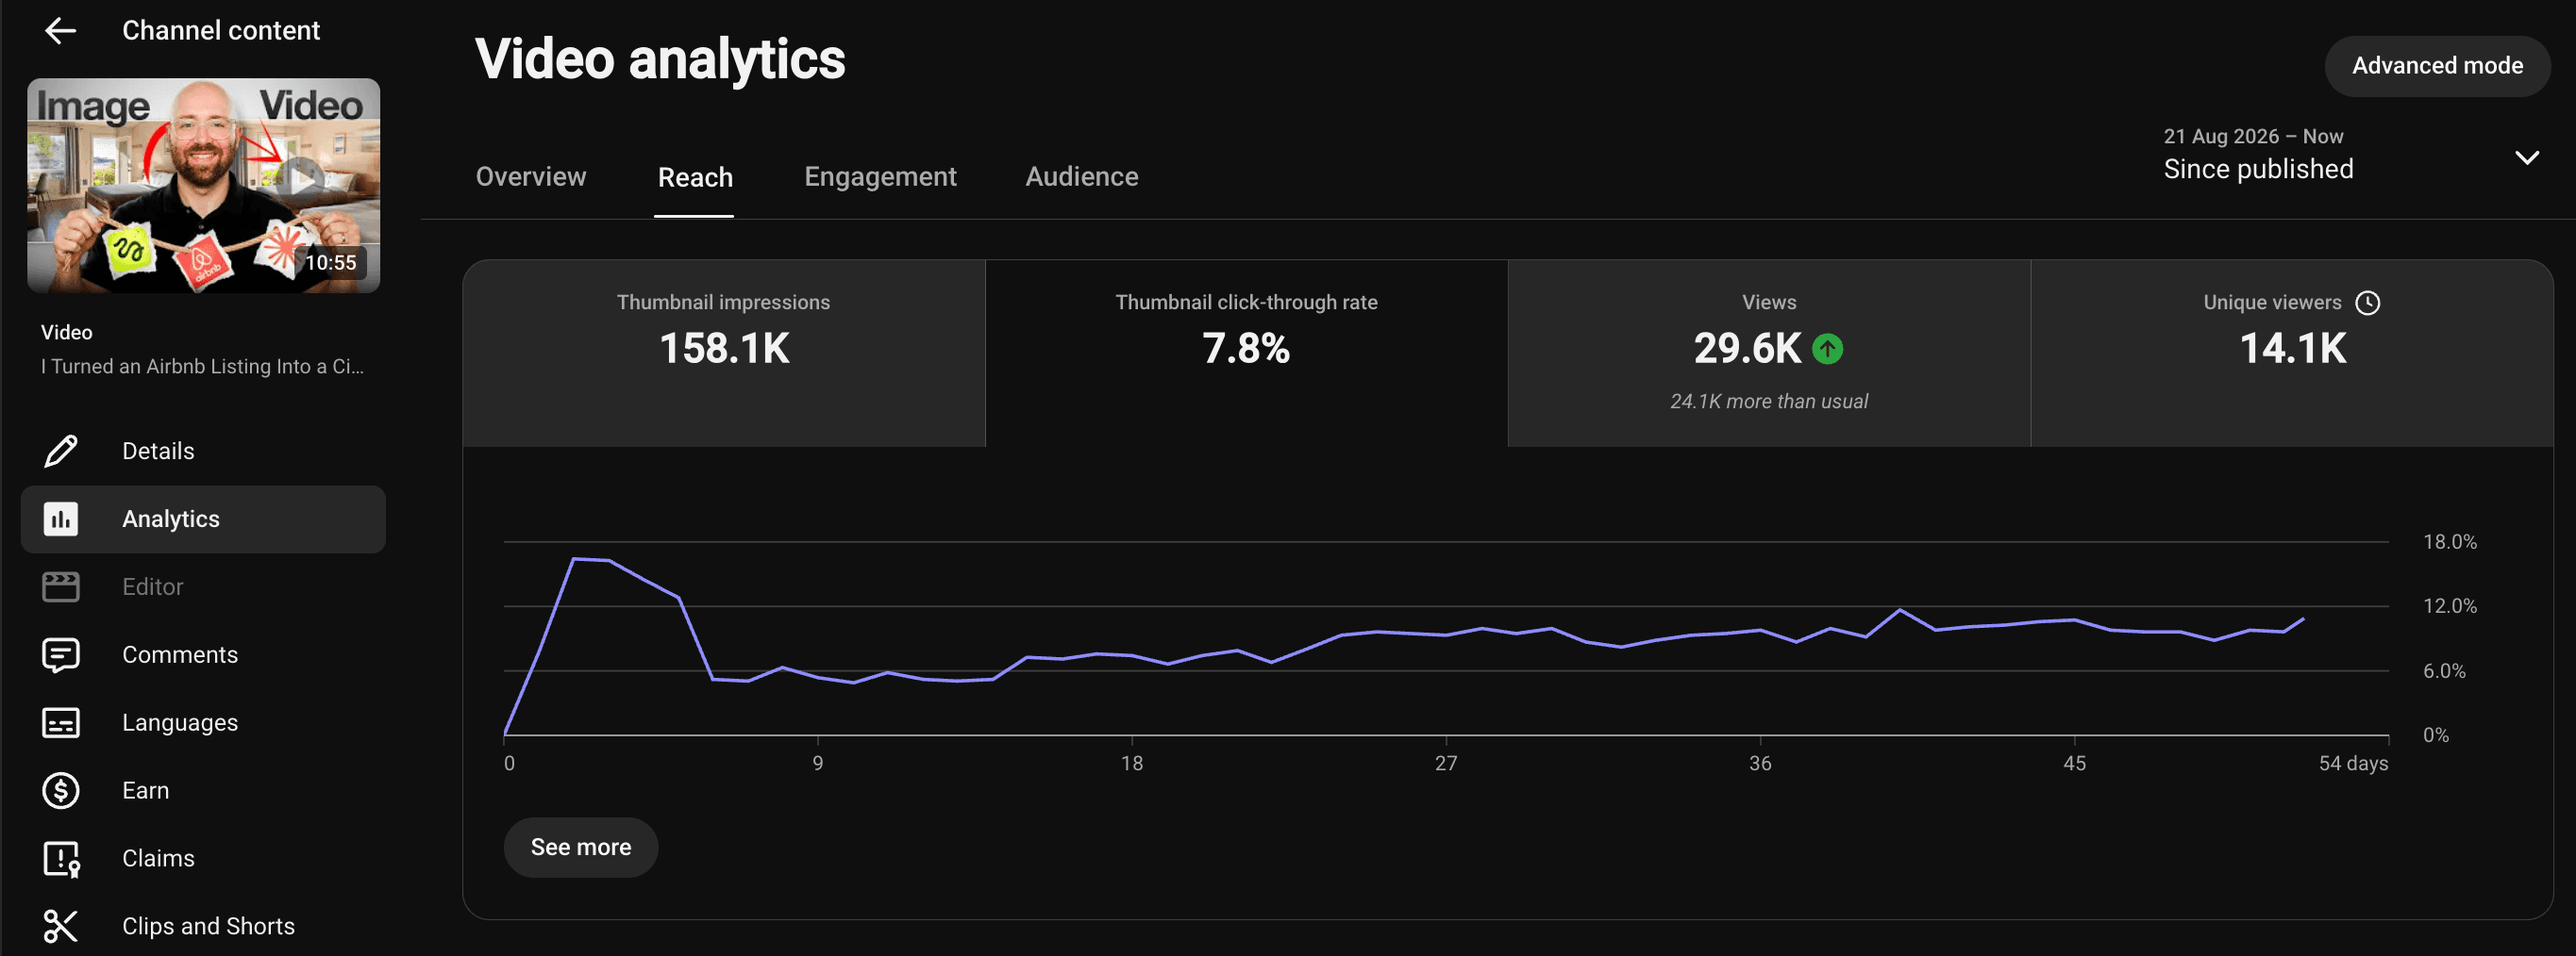The image size is (2576, 956).
Task: Open the video thumbnail preview
Action: click(x=203, y=186)
